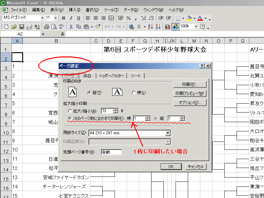
Task: Click the 印刷プレビュー(W) button
Action: click(190, 93)
